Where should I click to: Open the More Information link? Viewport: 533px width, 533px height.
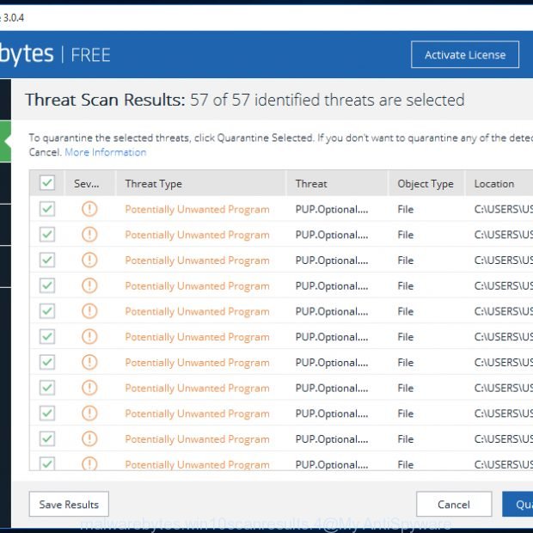tap(106, 152)
